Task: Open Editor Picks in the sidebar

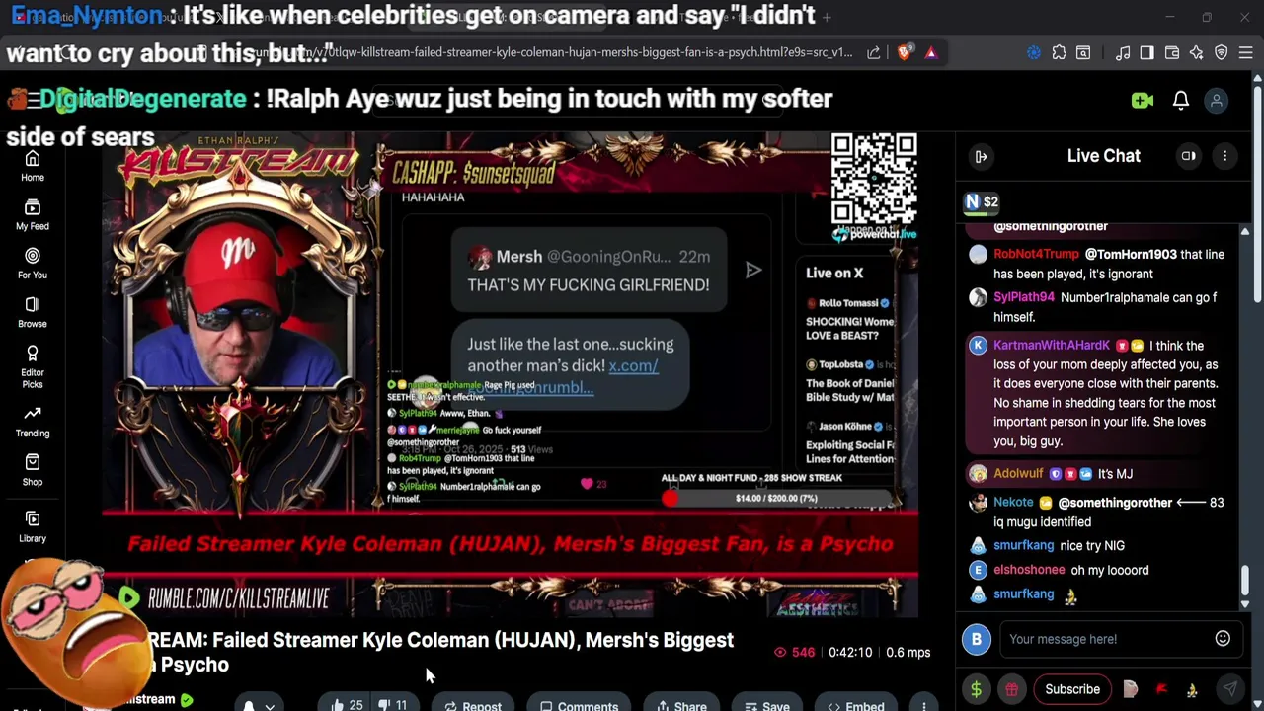Action: click(33, 366)
